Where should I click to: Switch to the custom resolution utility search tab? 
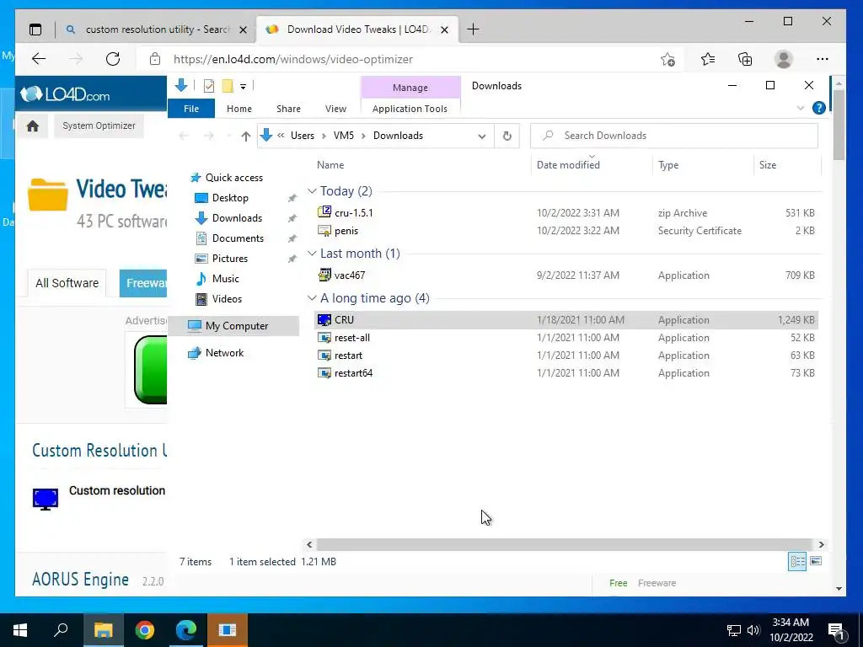click(157, 29)
